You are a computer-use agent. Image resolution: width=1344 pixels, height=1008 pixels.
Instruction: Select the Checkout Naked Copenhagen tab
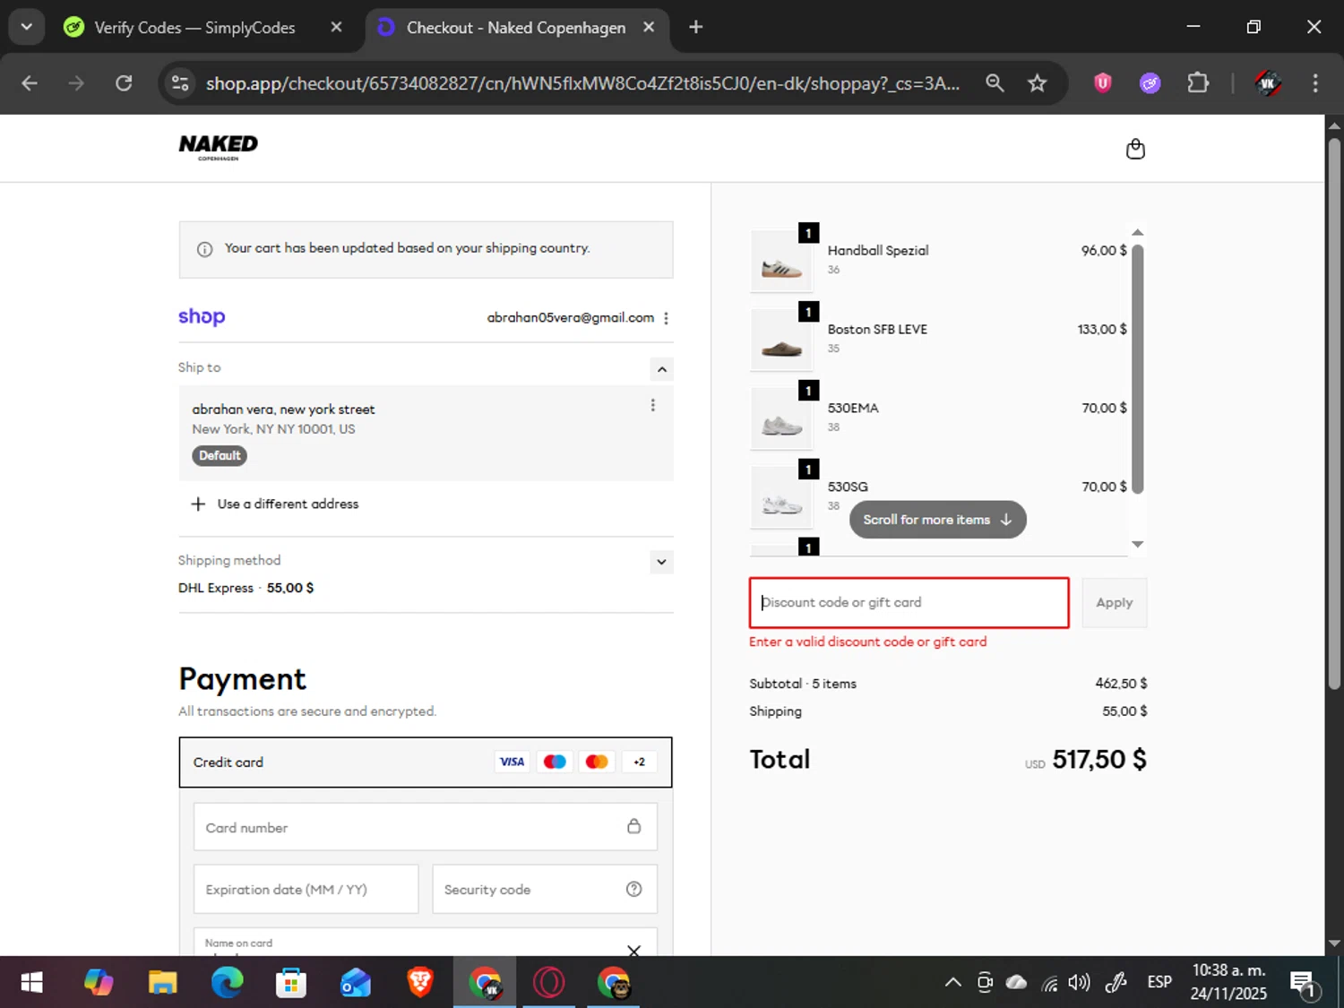tap(516, 28)
